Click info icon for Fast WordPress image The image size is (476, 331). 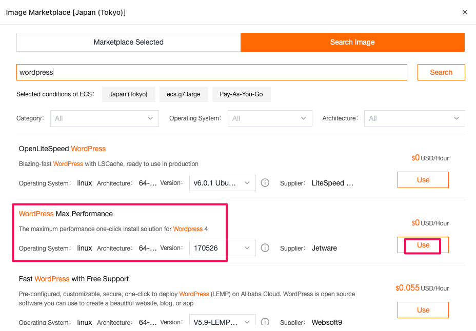(x=265, y=322)
